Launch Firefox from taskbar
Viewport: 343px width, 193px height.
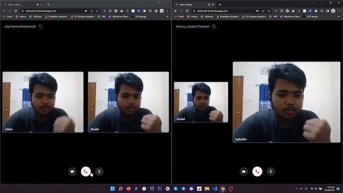pos(128,189)
